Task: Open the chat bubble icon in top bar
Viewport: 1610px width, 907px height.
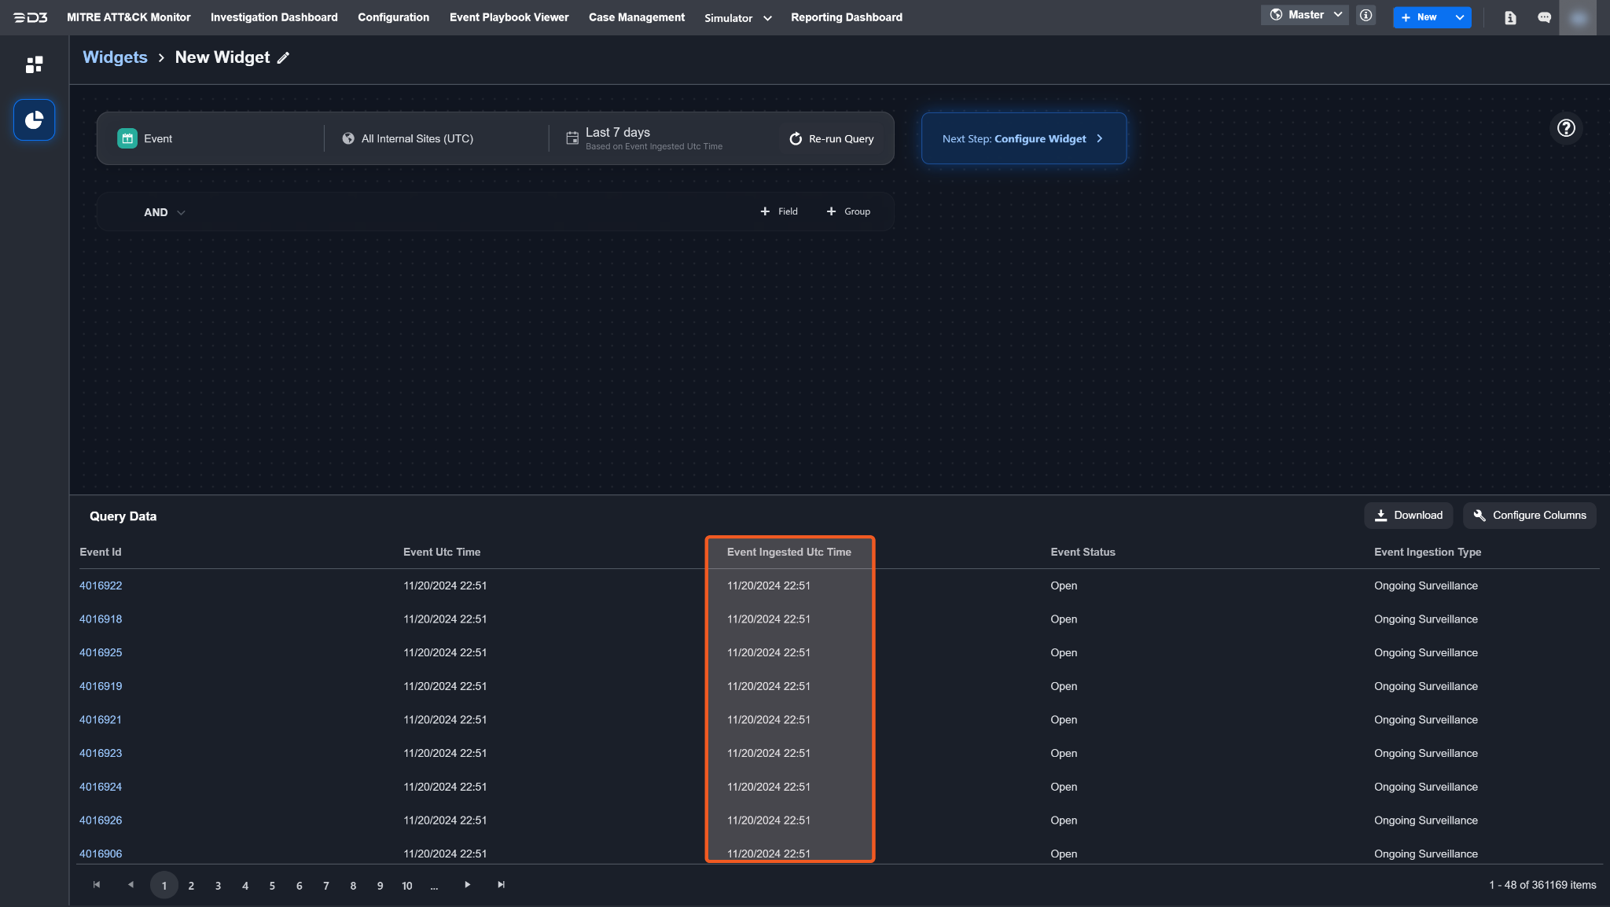Action: (1544, 17)
